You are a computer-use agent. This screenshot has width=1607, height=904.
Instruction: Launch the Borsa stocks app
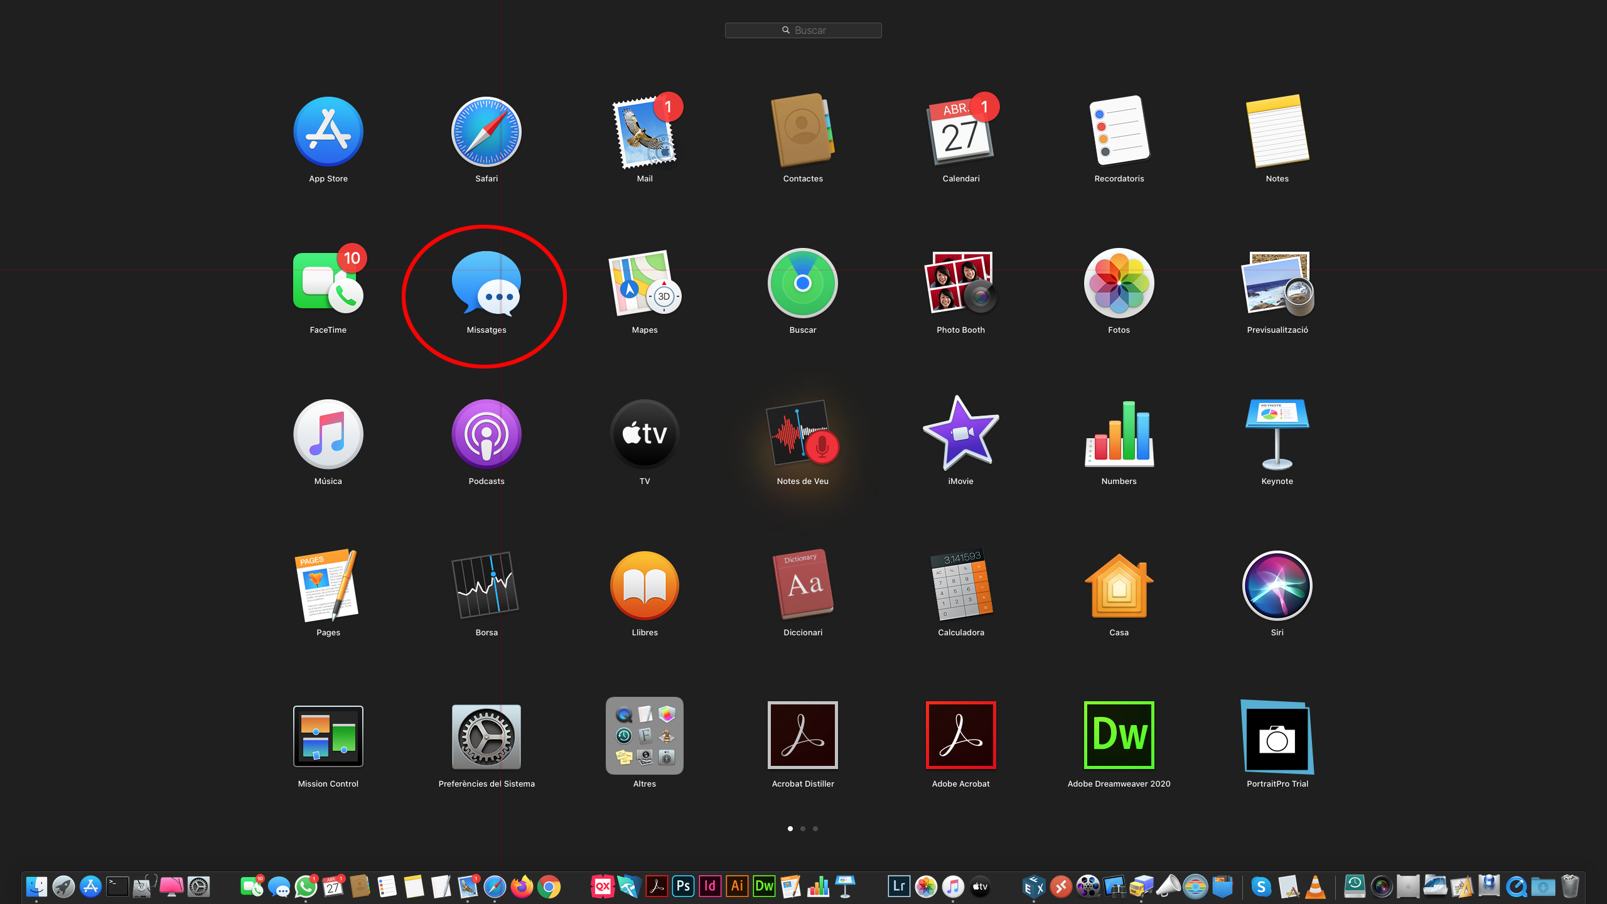(486, 585)
